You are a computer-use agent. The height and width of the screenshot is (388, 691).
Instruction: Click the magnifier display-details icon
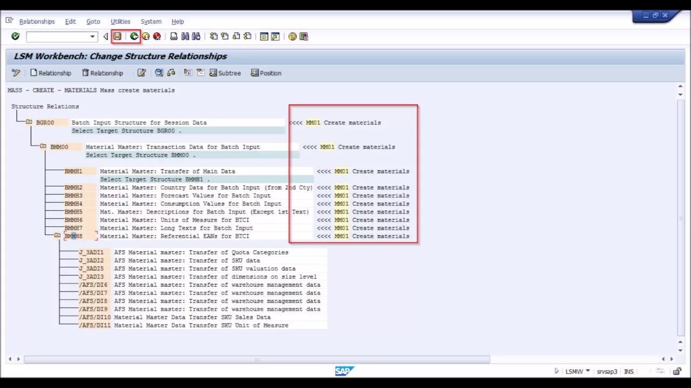pyautogui.click(x=159, y=73)
